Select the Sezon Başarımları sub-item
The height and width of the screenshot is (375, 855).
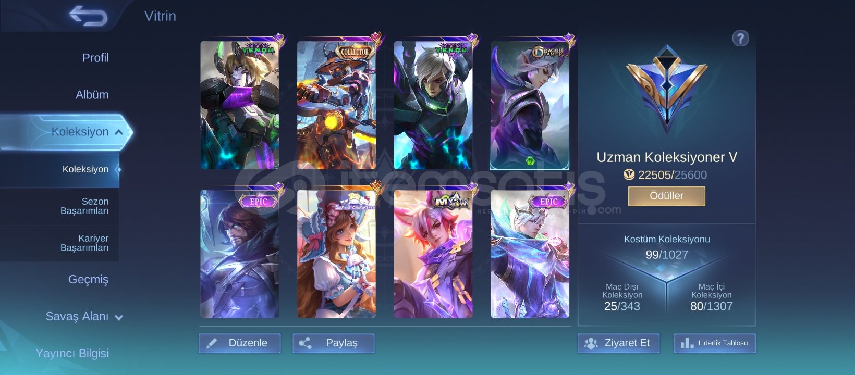pyautogui.click(x=84, y=206)
